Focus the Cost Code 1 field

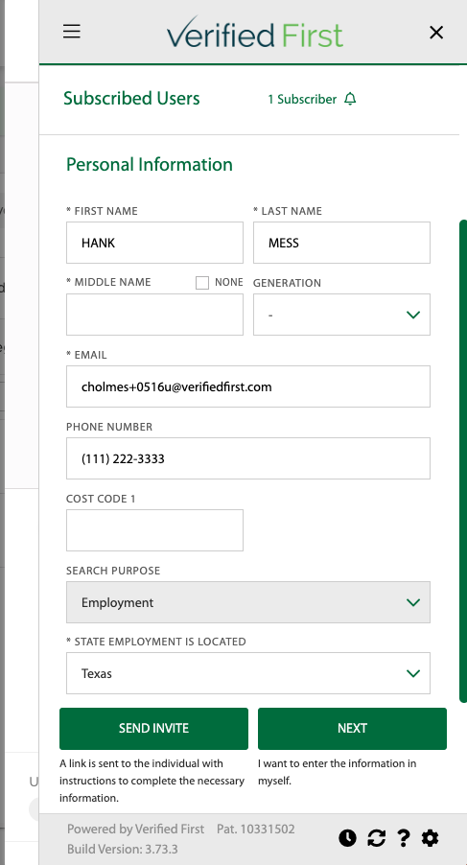[x=154, y=530]
